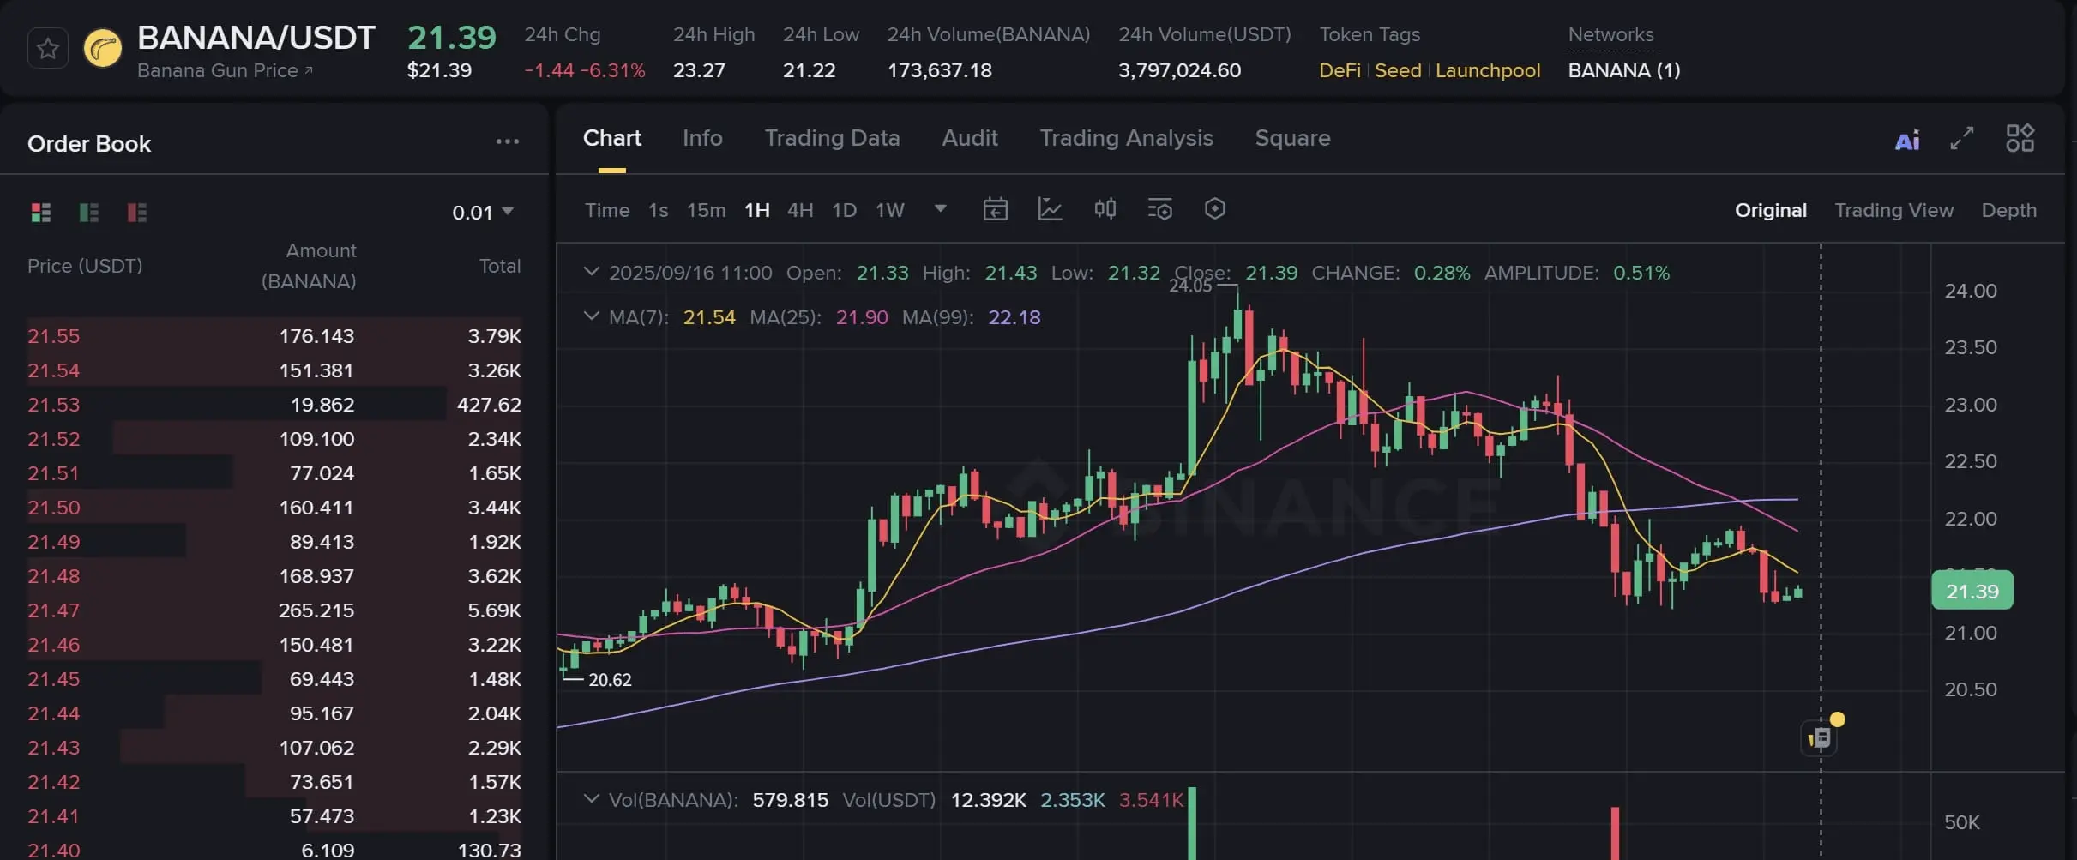Open the Banana Gun Price link
The width and height of the screenshot is (2077, 860).
pyautogui.click(x=225, y=71)
